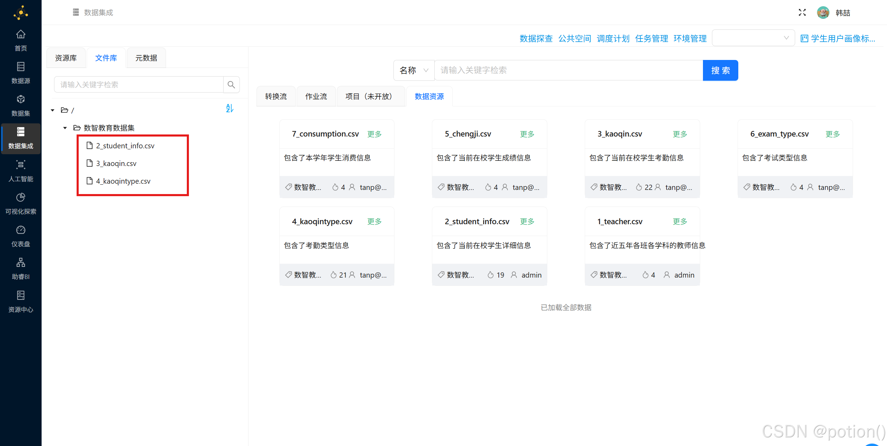Click 更多 on the 6_exam_type.csv card
This screenshot has width=887, height=446.
(x=833, y=134)
